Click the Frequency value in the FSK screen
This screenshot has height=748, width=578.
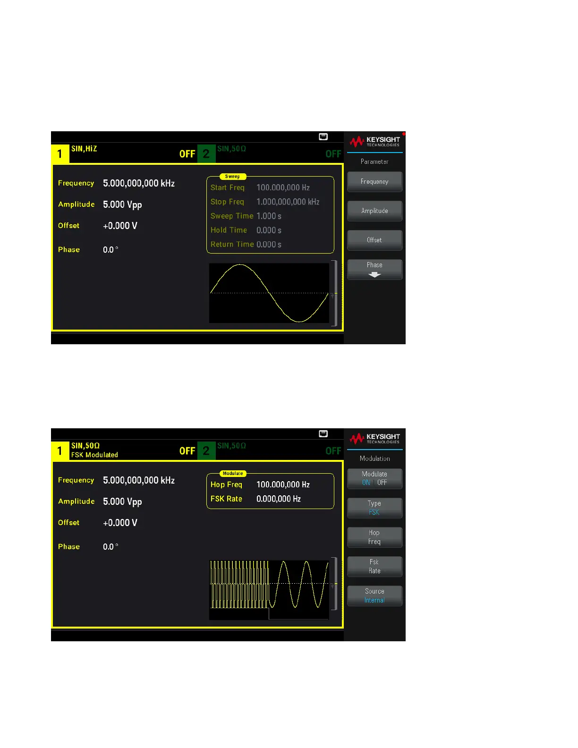click(x=139, y=480)
